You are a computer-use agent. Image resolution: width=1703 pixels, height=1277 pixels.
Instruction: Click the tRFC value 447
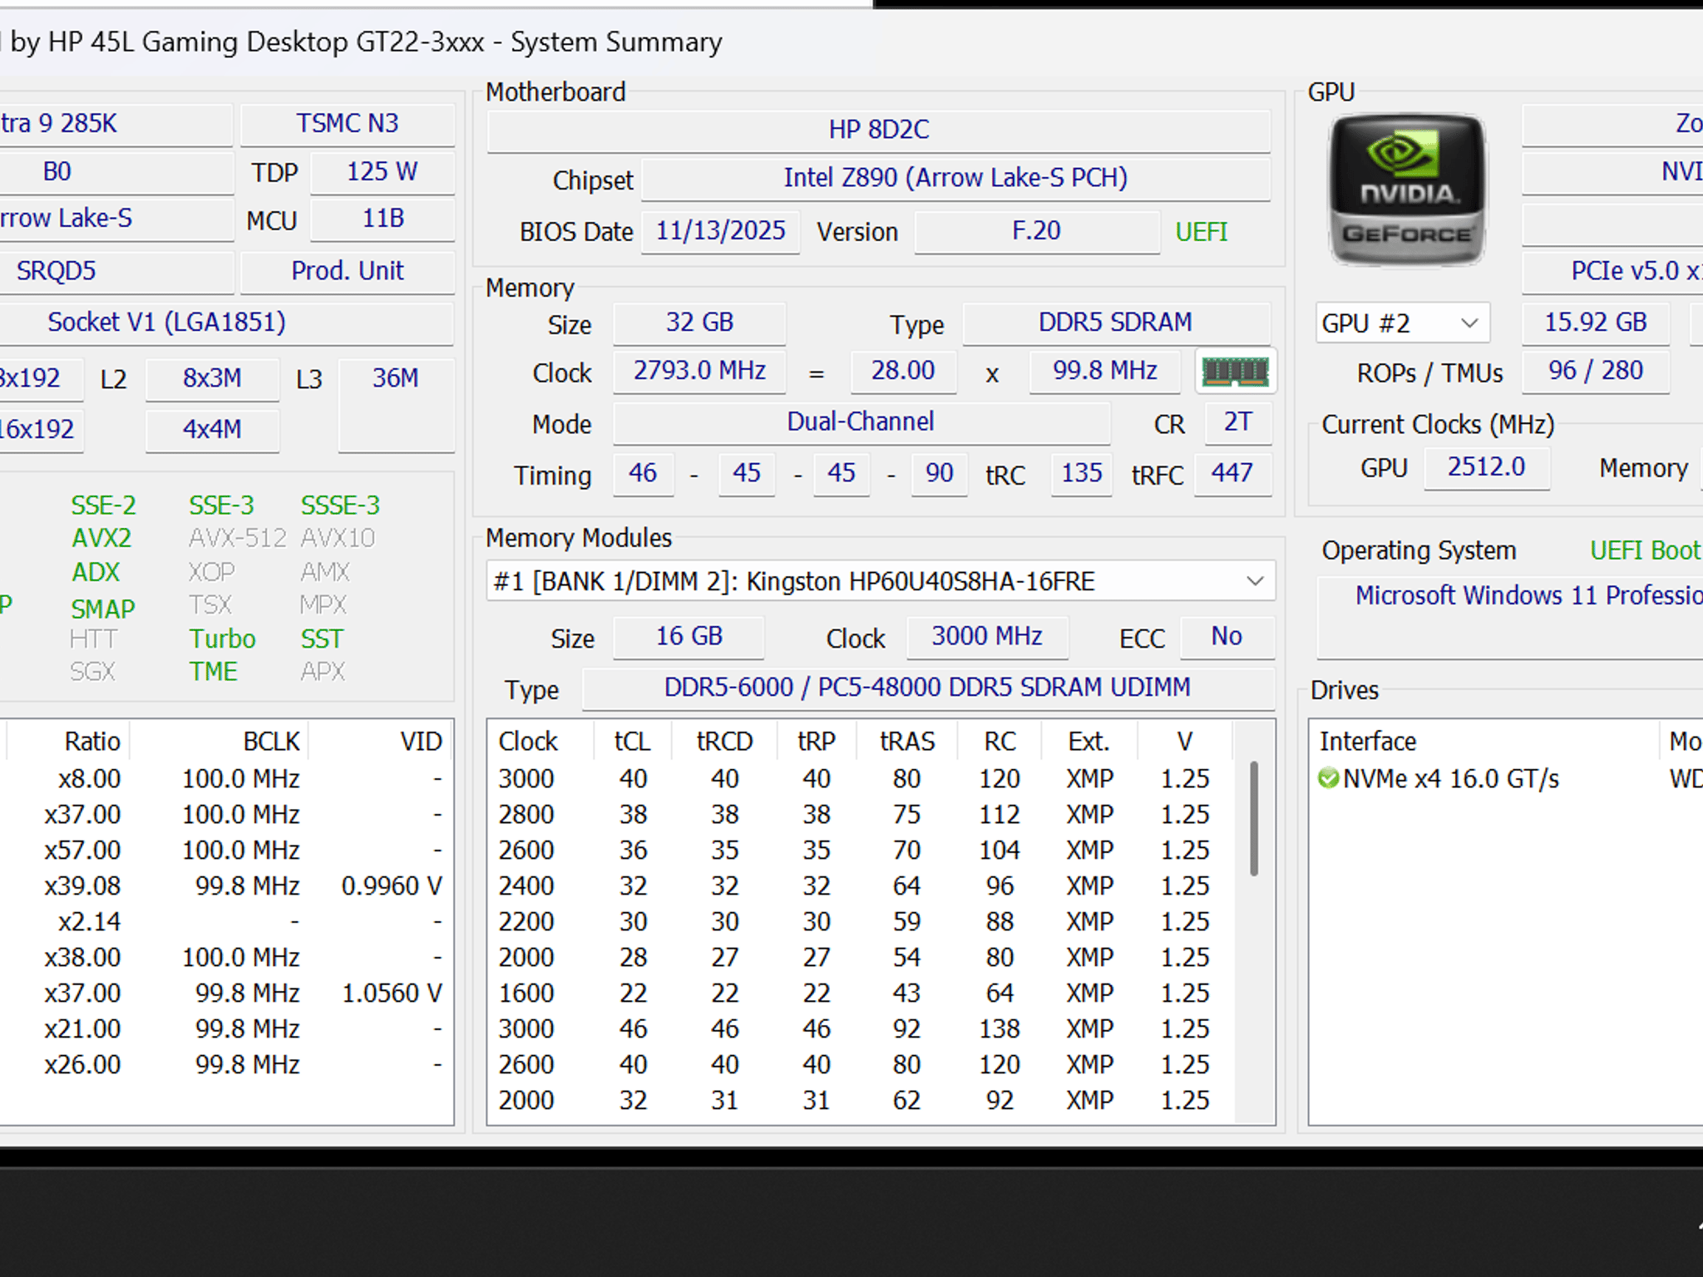click(x=1232, y=475)
